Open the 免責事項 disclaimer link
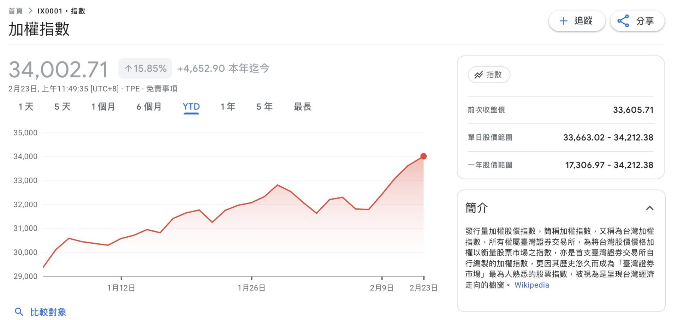The width and height of the screenshot is (678, 320). (x=162, y=89)
